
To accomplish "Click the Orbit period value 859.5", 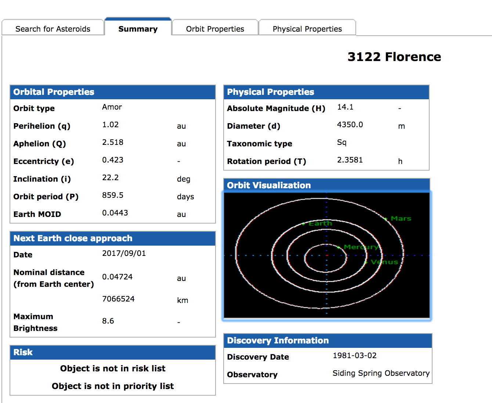I will tap(113, 195).
